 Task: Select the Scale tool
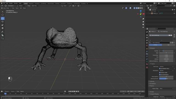2,25
